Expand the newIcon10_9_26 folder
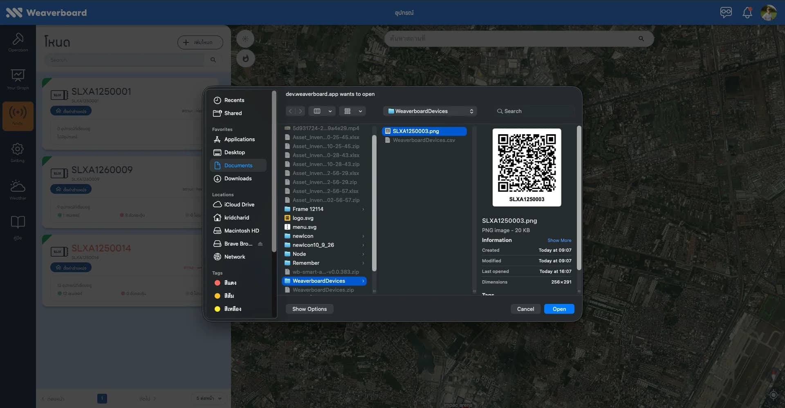 pos(363,245)
